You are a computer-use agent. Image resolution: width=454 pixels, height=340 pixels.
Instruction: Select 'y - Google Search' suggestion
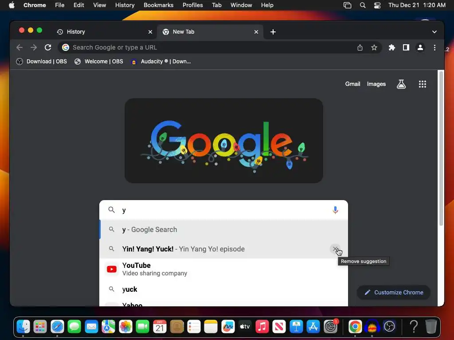pyautogui.click(x=223, y=230)
